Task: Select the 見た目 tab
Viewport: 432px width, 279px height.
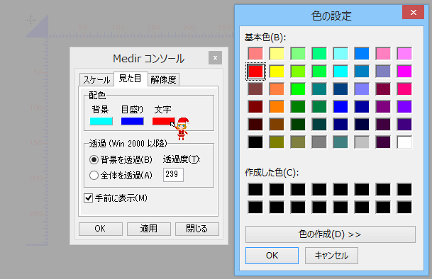Action: click(130, 79)
